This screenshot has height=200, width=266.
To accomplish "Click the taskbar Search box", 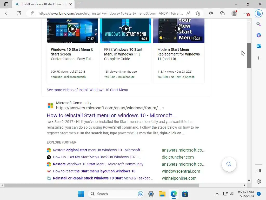I will point(116,194).
